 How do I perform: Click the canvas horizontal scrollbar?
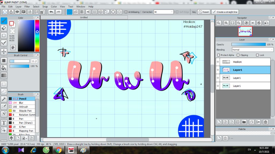pyautogui.click(x=128, y=140)
